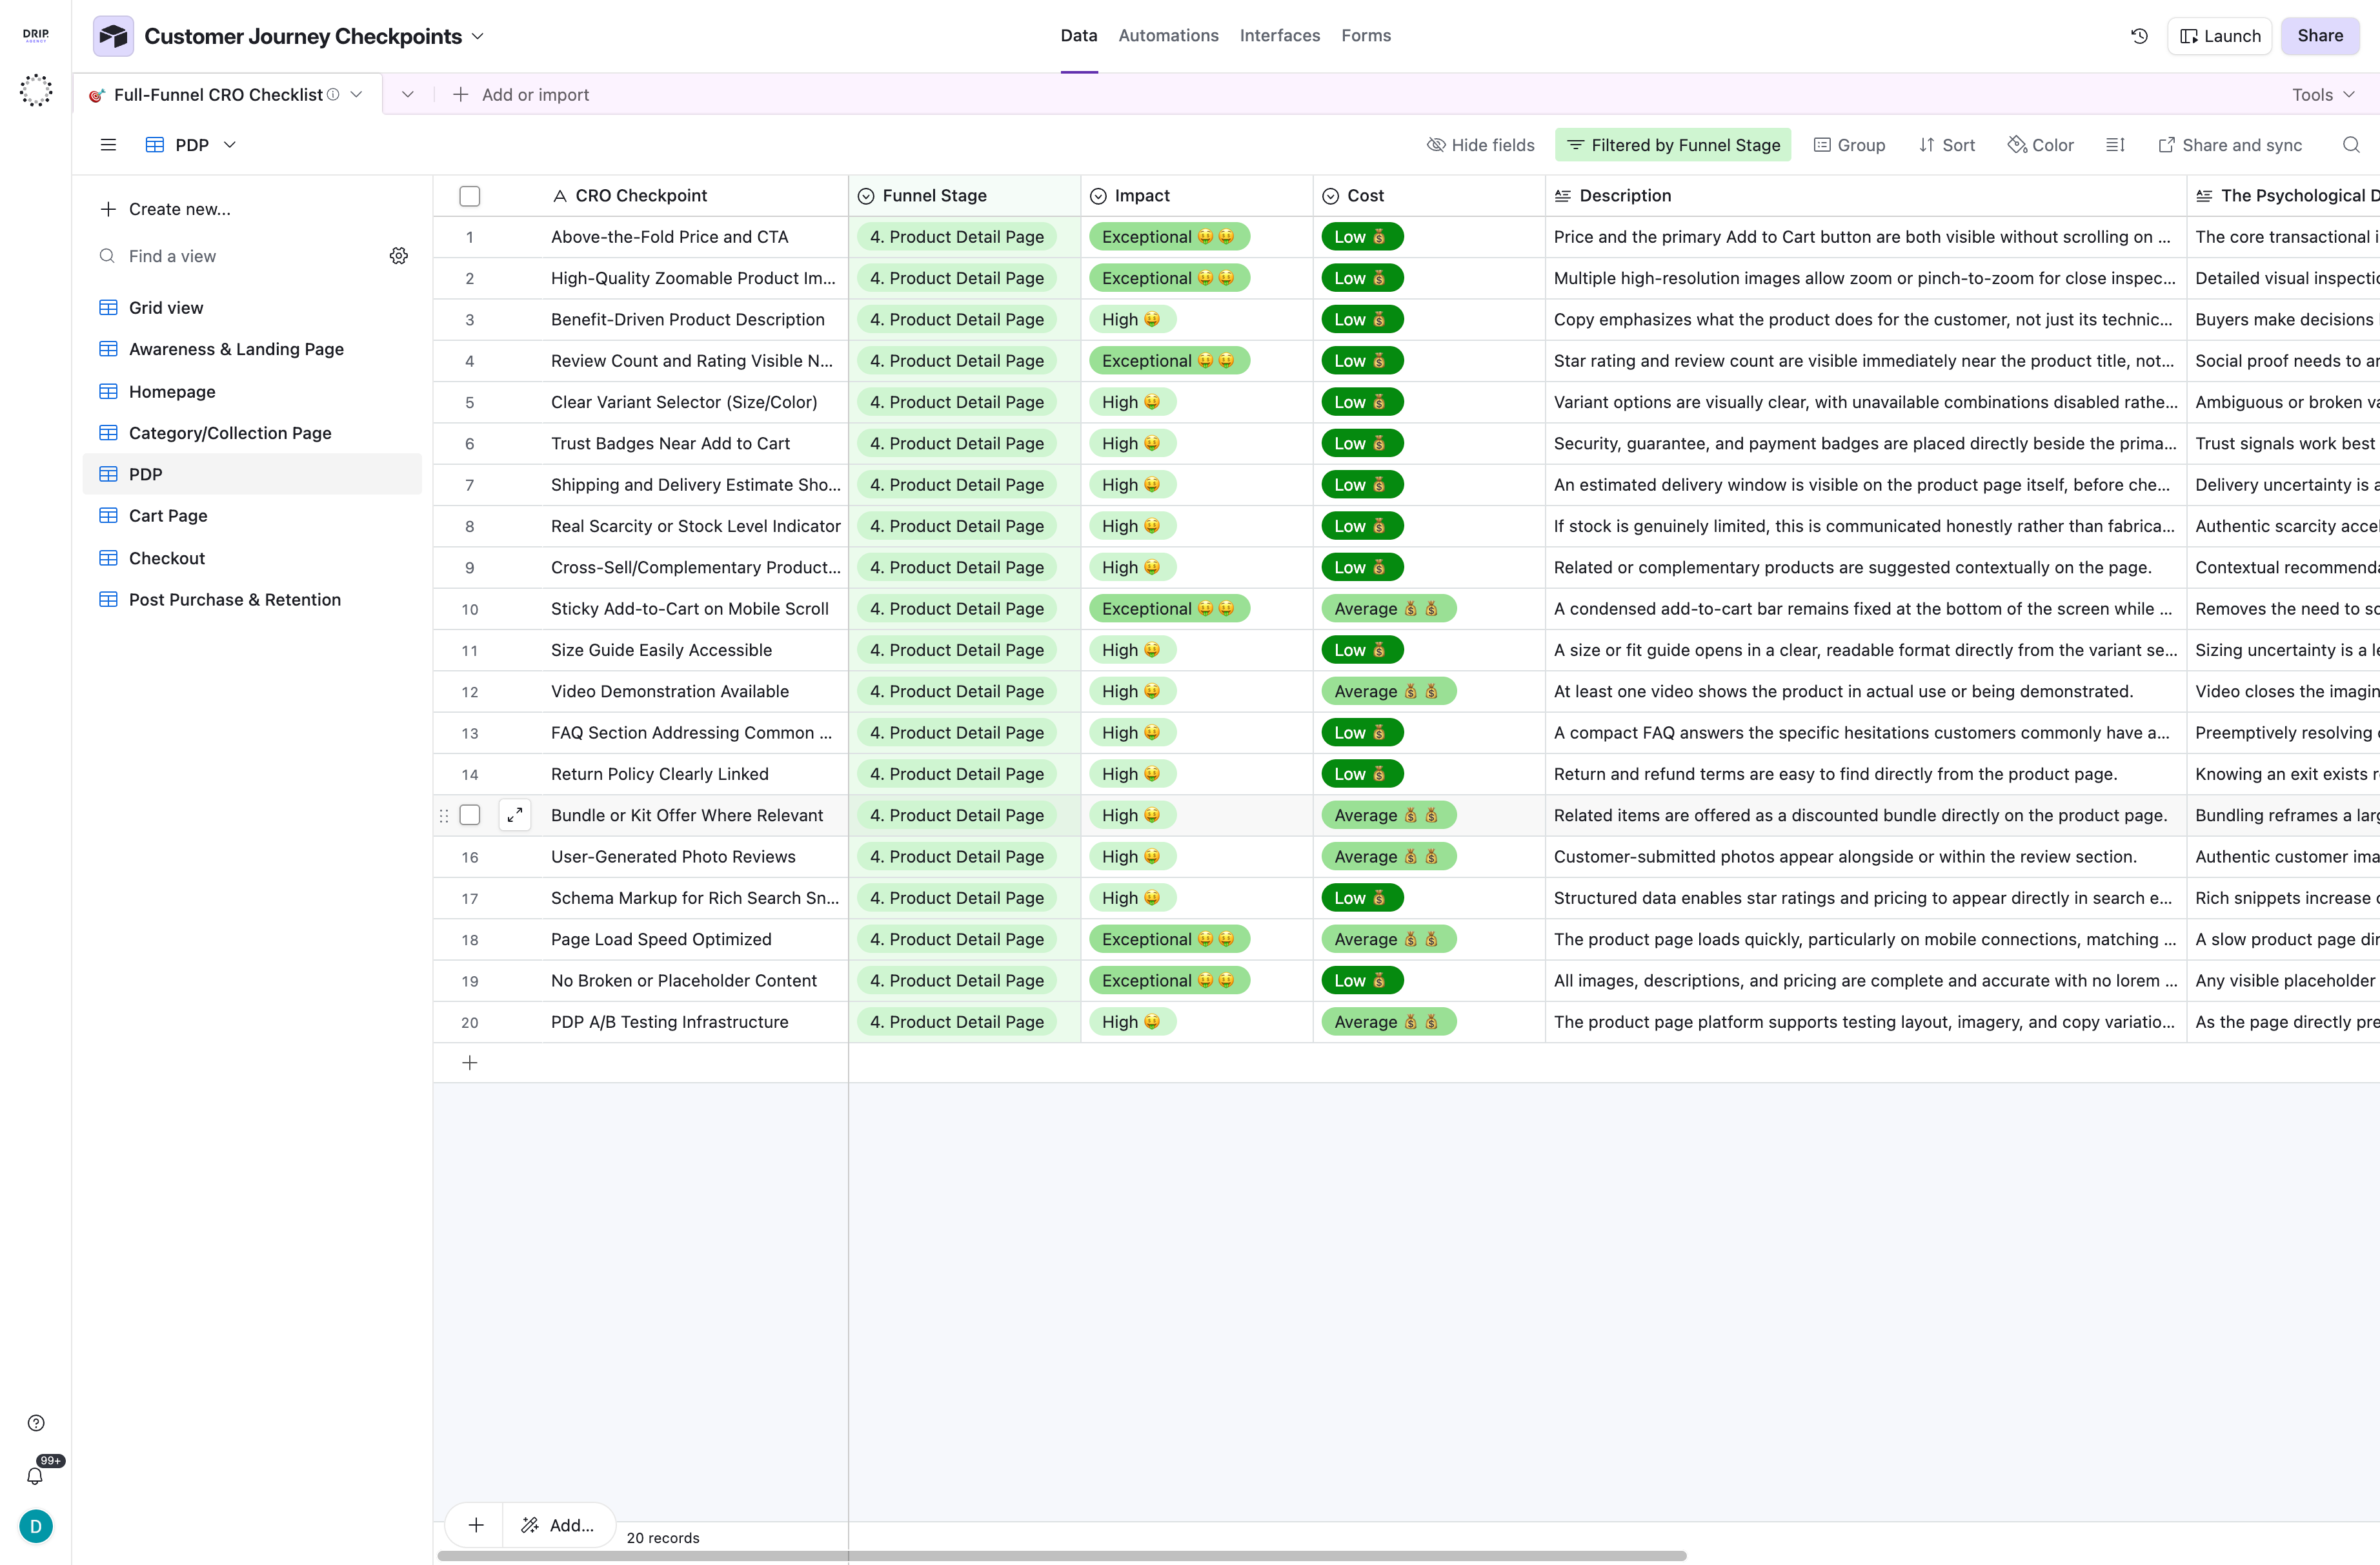This screenshot has height=1565, width=2380.
Task: Open Full-Funnel CRO Checklist table dropdown chevron
Action: [356, 94]
